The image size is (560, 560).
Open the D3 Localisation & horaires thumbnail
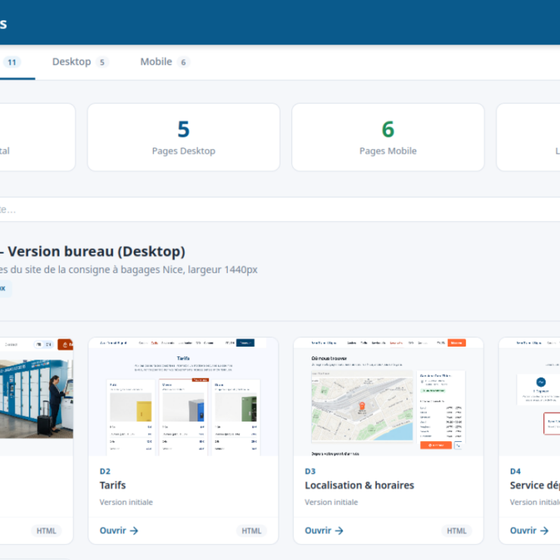pos(388,397)
